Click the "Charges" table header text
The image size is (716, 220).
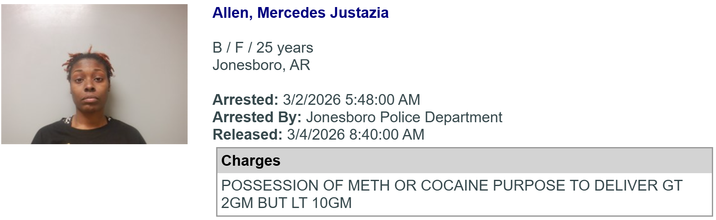coord(251,161)
